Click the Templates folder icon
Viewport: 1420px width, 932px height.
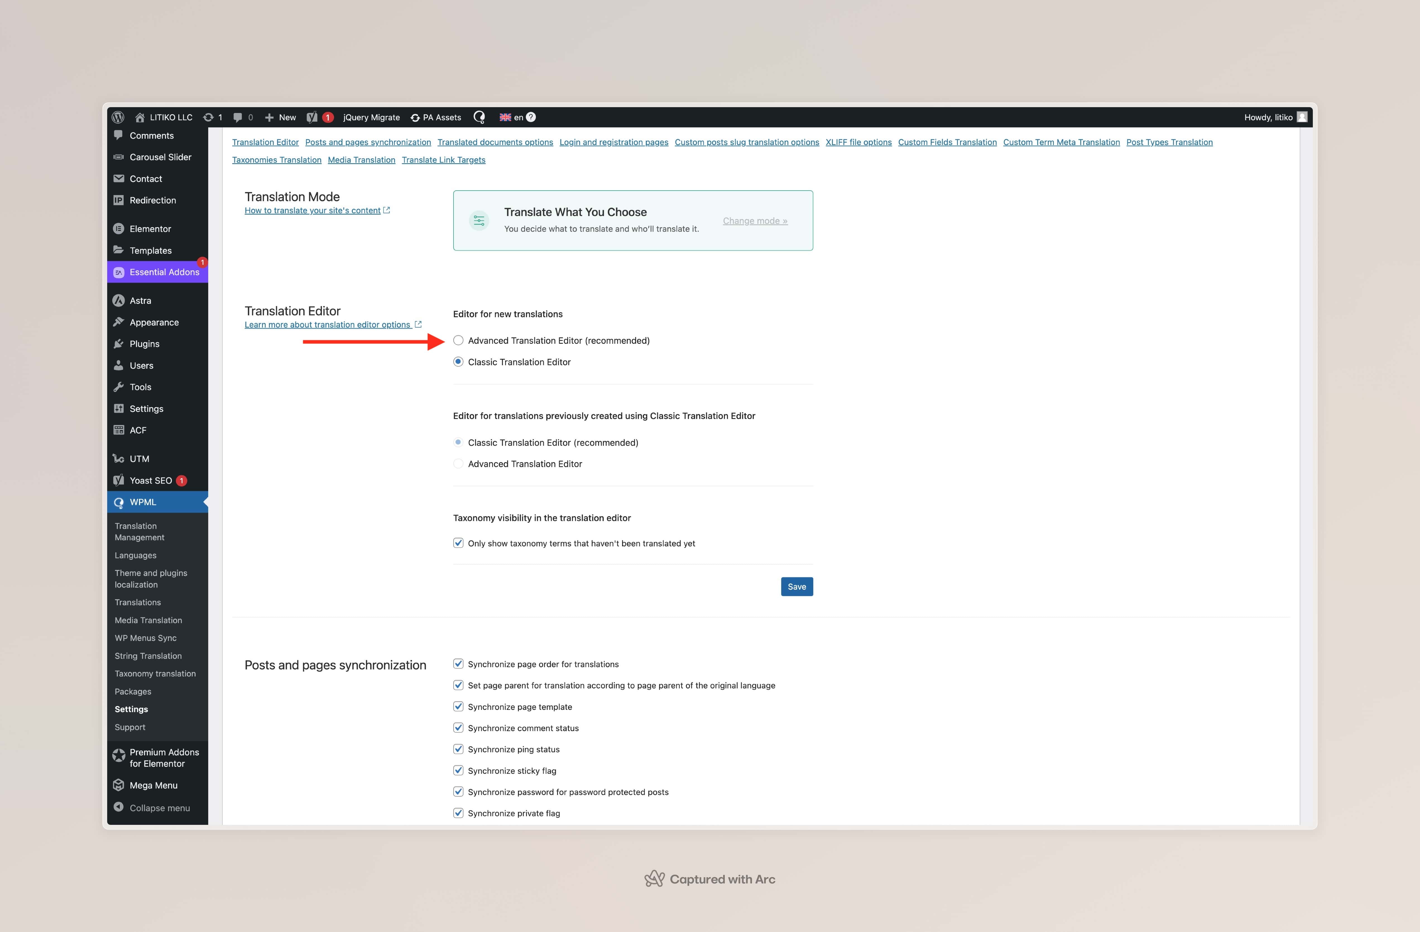(x=119, y=250)
